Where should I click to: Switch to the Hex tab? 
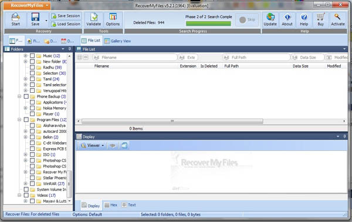(x=111, y=205)
